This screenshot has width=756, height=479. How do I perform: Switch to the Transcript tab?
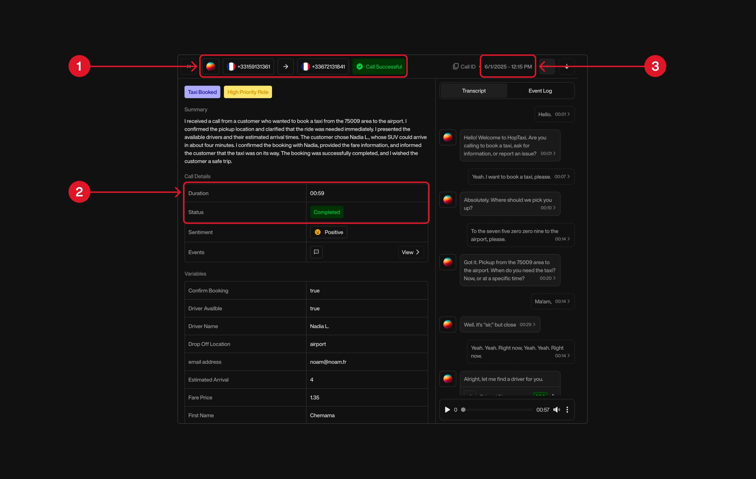click(473, 90)
